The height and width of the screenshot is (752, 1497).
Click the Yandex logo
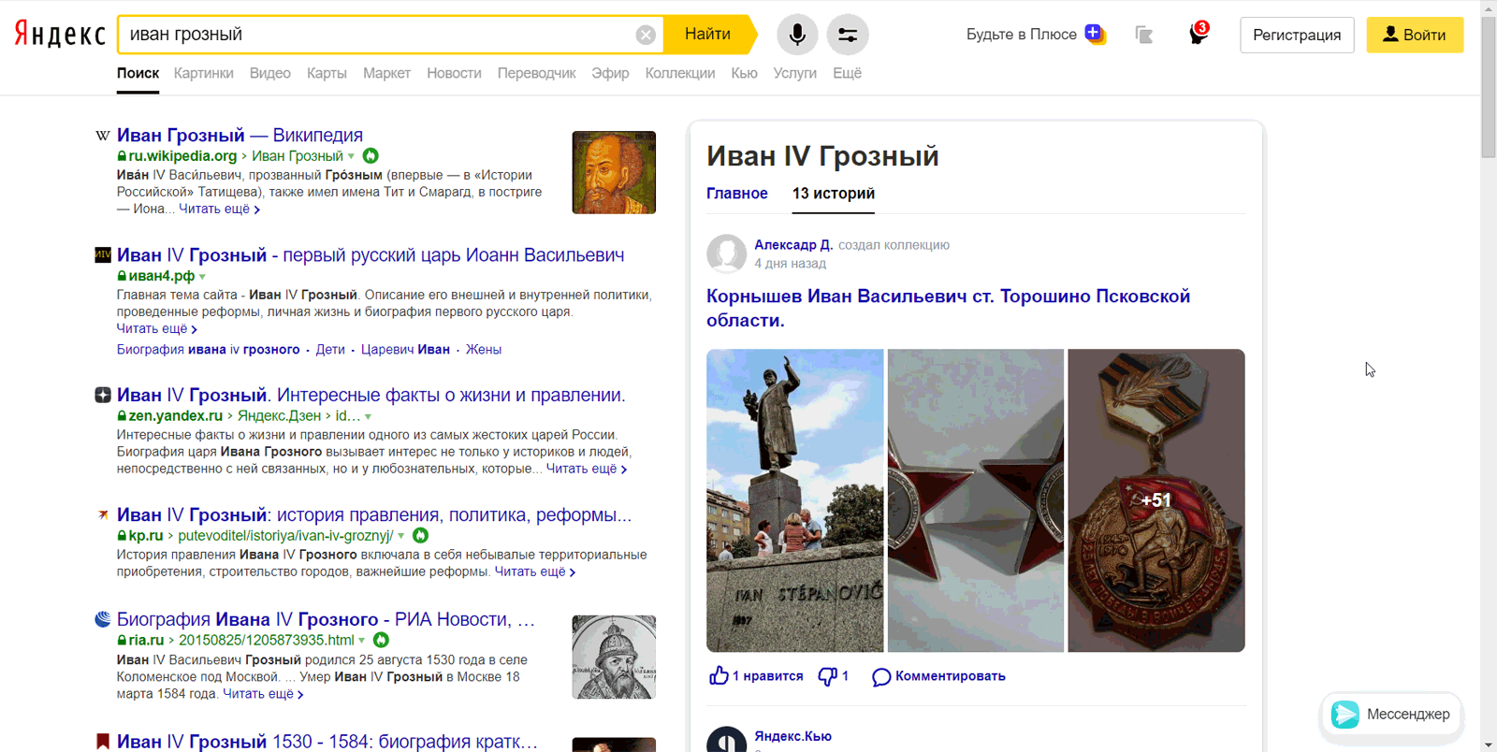(x=60, y=35)
